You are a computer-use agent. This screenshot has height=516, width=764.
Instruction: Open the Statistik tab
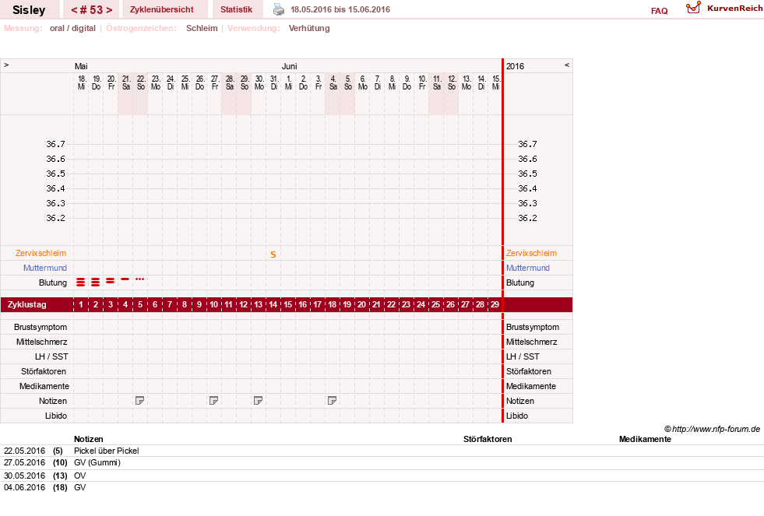tap(236, 9)
